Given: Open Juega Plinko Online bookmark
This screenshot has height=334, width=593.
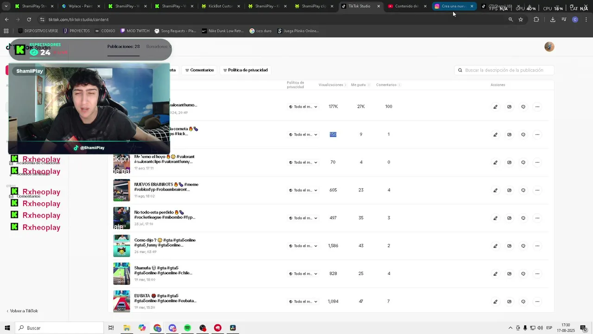Looking at the screenshot, I should (298, 31).
